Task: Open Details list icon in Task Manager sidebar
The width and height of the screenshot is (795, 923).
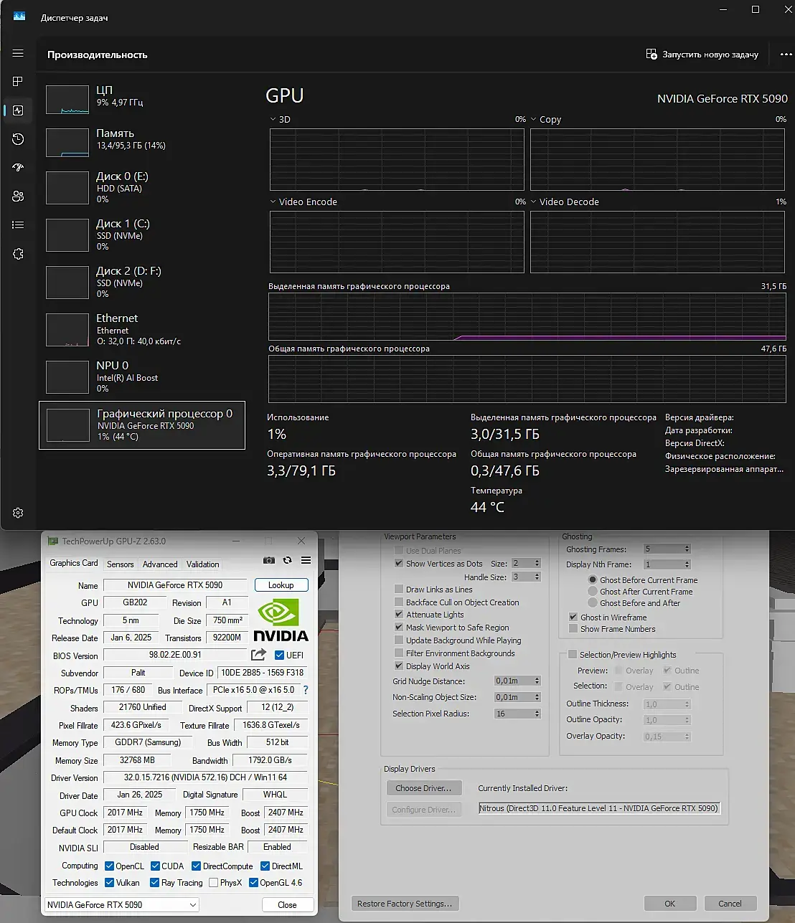Action: pyautogui.click(x=18, y=225)
